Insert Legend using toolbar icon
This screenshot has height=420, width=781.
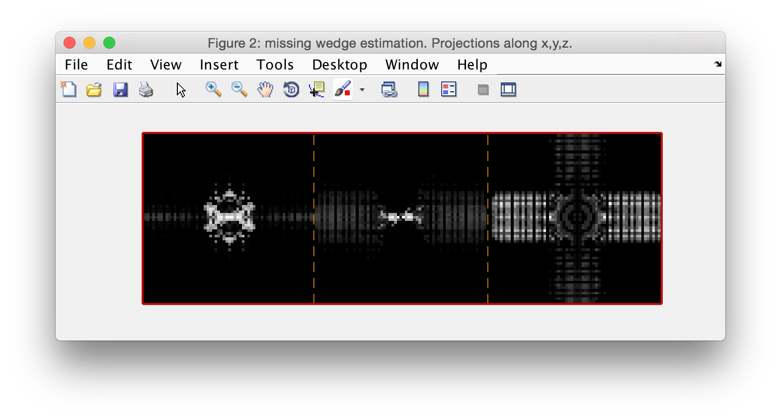pyautogui.click(x=449, y=90)
